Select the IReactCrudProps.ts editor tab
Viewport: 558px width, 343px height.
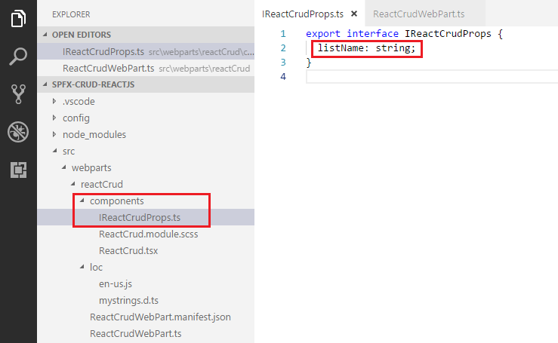coord(304,14)
